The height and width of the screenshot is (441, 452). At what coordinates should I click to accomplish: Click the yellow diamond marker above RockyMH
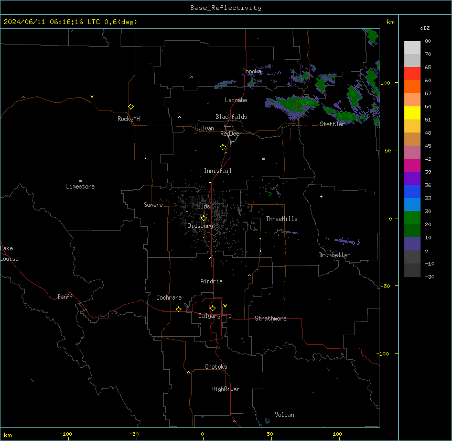click(131, 107)
